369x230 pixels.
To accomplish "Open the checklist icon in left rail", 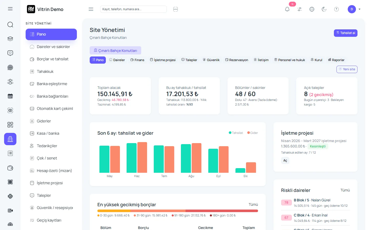I will click(10, 153).
